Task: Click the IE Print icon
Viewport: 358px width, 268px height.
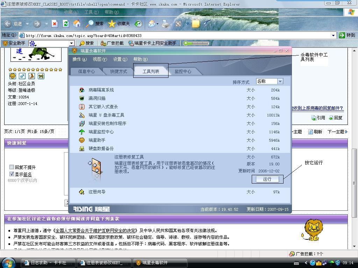Action: [x=165, y=23]
